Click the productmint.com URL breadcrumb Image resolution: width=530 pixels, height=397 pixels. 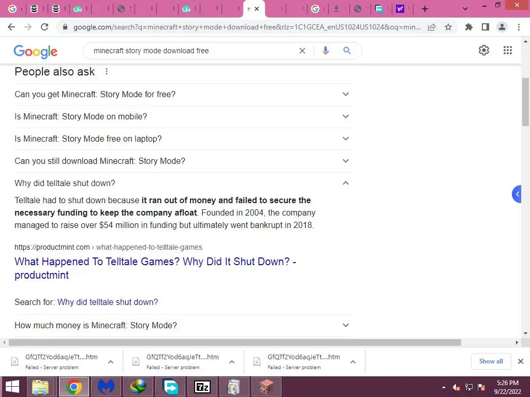(x=108, y=247)
